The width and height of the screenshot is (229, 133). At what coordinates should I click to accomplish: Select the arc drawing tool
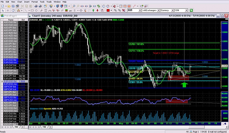[x=50, y=11]
